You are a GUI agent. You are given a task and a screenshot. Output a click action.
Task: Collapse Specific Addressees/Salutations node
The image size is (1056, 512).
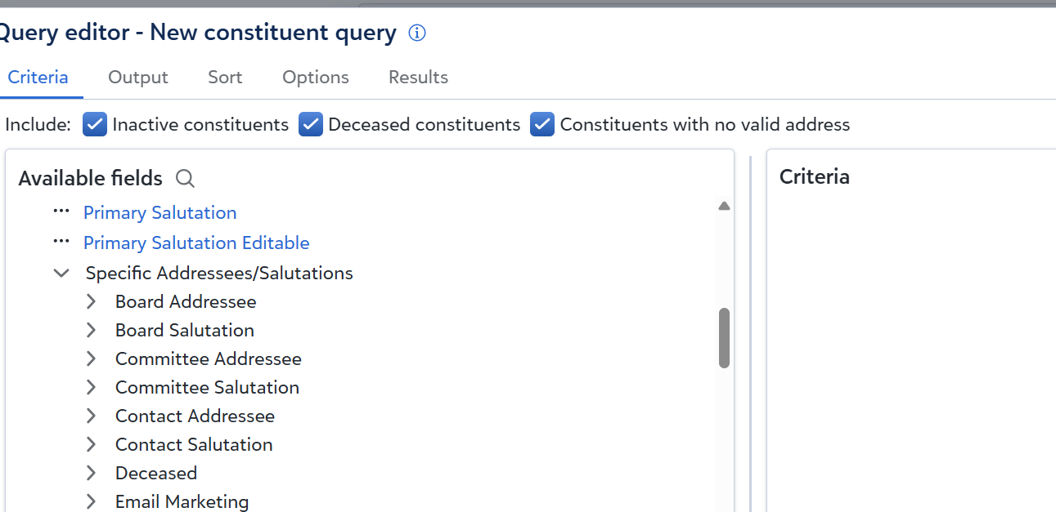click(61, 274)
